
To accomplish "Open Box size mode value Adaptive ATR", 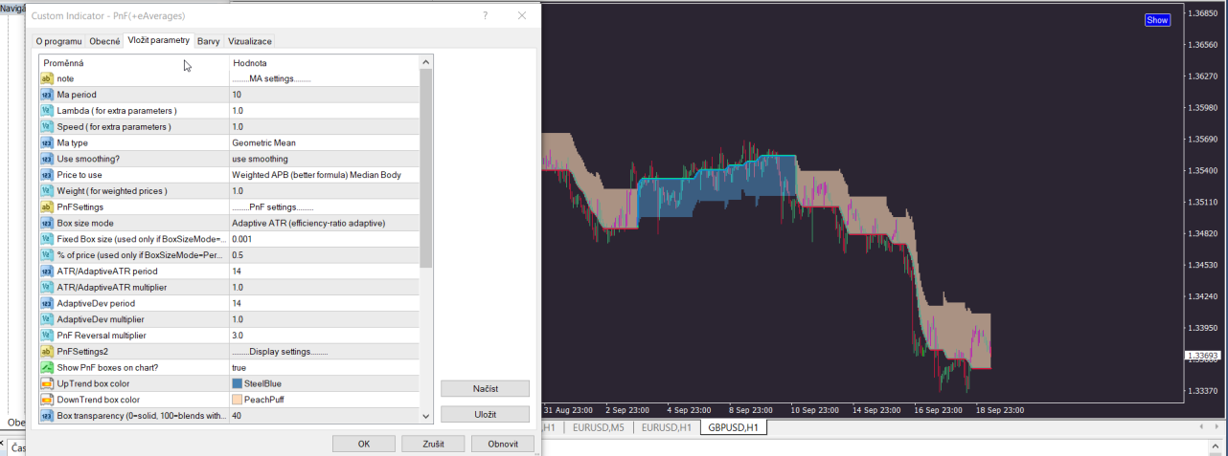I will [x=325, y=223].
